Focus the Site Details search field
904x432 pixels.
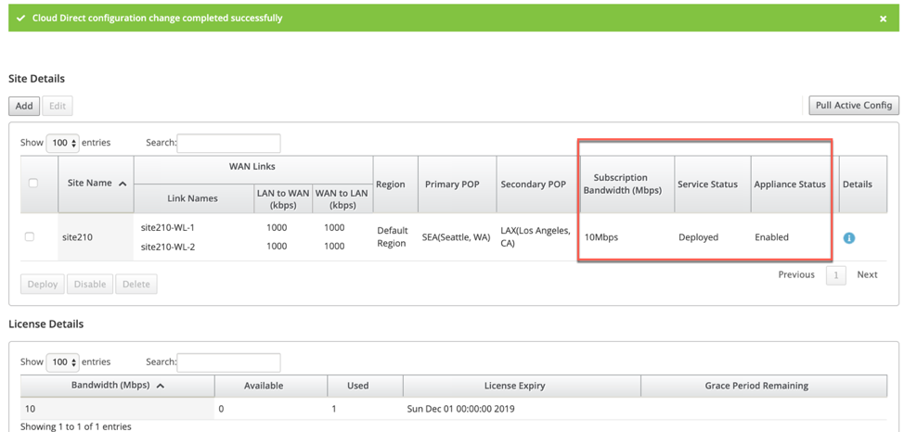click(229, 144)
